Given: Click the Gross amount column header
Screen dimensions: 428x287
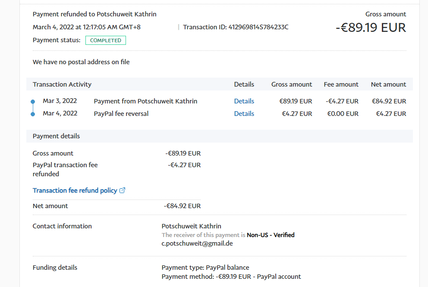Looking at the screenshot, I should [x=291, y=84].
